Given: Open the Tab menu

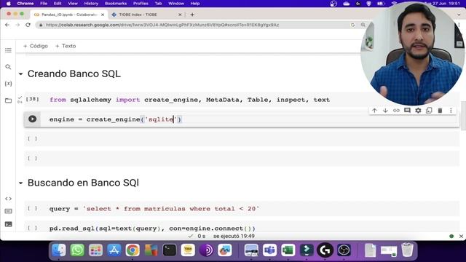Looking at the screenshot, I should (158, 4).
